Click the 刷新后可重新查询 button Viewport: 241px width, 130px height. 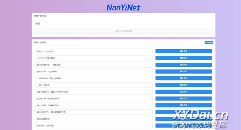[x=123, y=31]
